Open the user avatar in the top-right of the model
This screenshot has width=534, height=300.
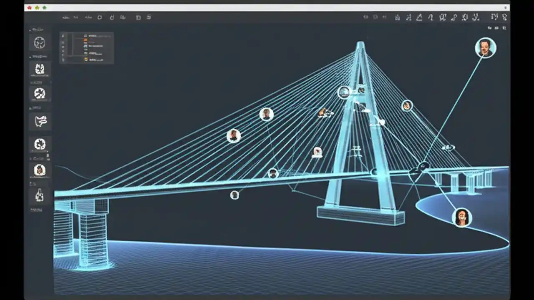coord(485,47)
